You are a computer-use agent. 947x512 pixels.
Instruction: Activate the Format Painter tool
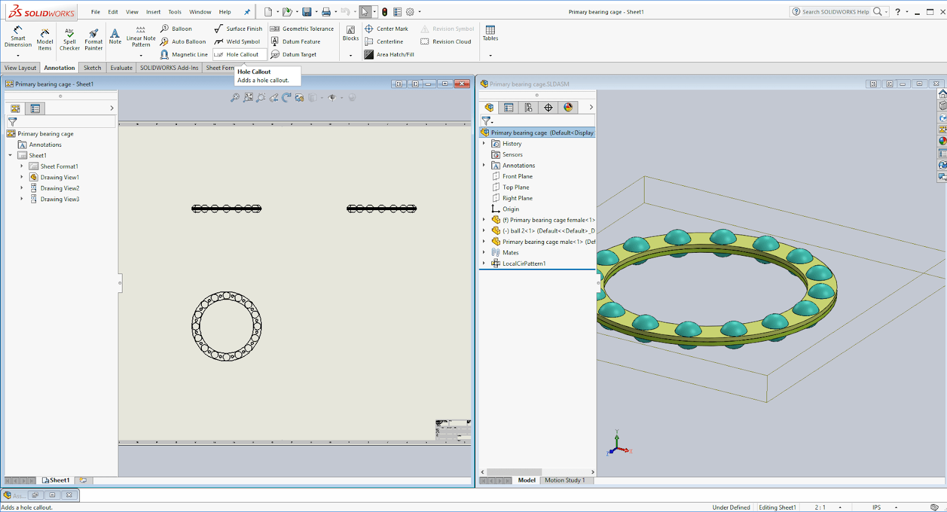coord(94,39)
